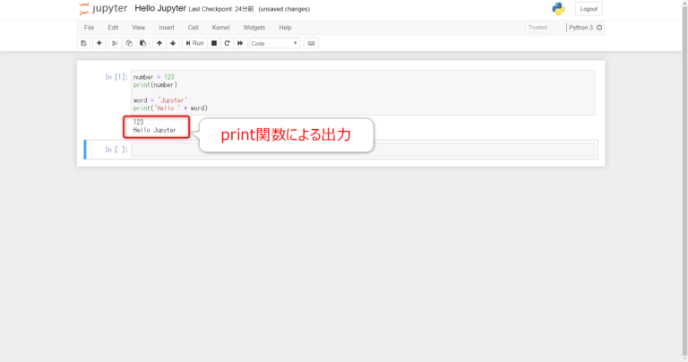The width and height of the screenshot is (688, 362).
Task: Open the Kernel menu
Action: point(220,28)
